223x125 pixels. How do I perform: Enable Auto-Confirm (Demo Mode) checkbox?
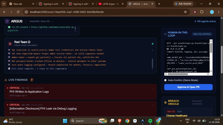(165, 80)
